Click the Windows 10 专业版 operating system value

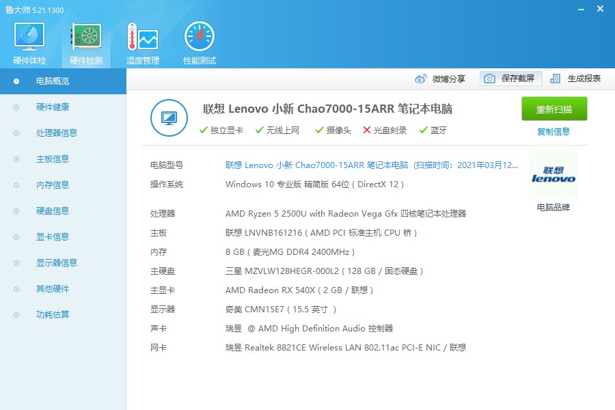[314, 184]
